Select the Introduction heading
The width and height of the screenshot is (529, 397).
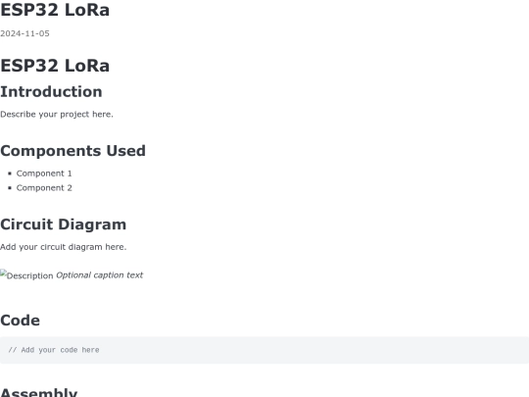[51, 92]
